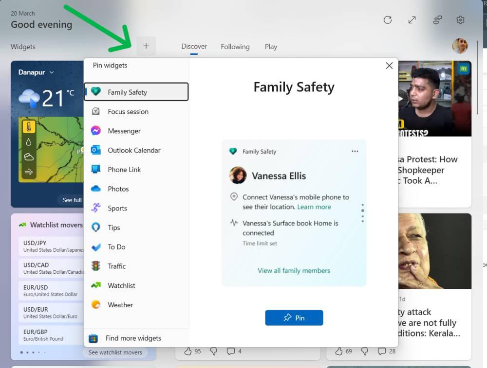Viewport: 487px width, 368px height.
Task: Open Family Safety preview more options
Action: (355, 151)
